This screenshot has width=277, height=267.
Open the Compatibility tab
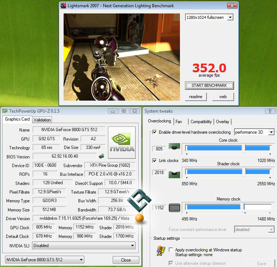[x=201, y=122]
